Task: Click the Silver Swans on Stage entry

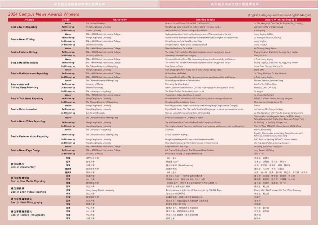Action: (x=174, y=66)
